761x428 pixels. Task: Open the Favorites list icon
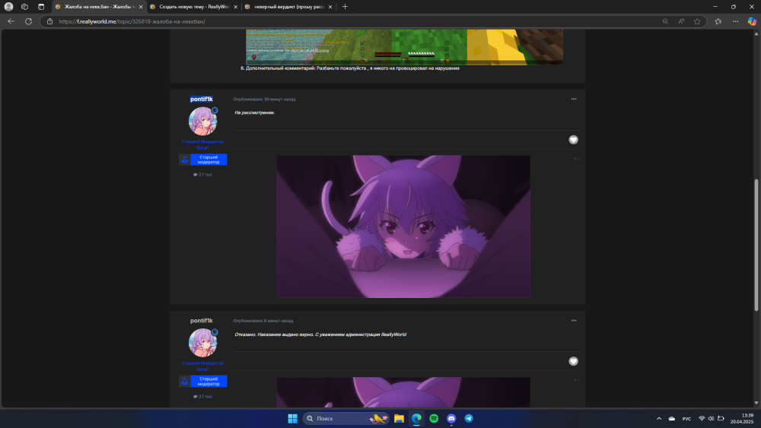(x=718, y=21)
